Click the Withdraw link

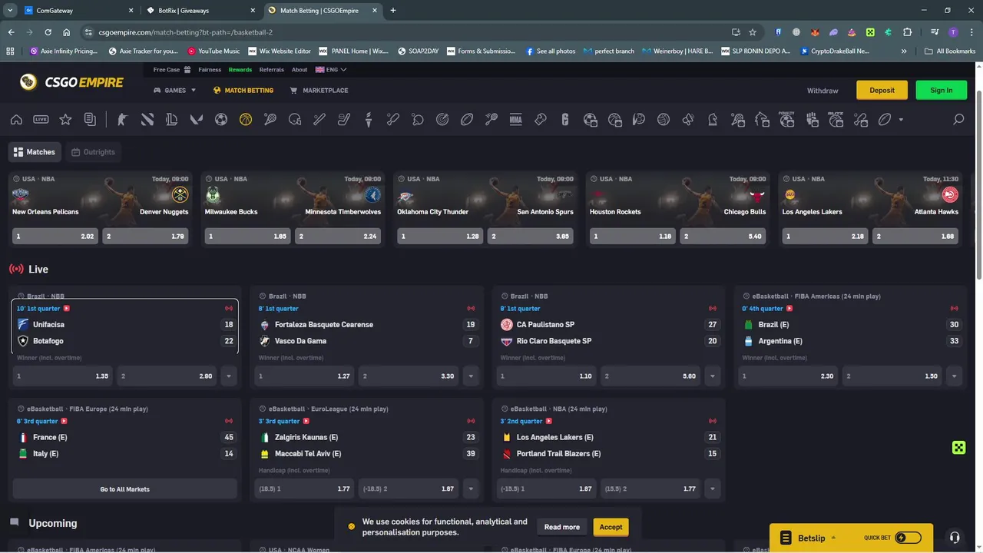pyautogui.click(x=822, y=91)
